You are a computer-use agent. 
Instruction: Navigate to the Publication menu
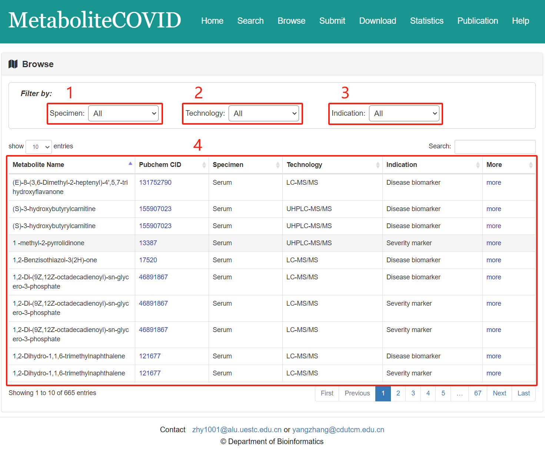[478, 21]
